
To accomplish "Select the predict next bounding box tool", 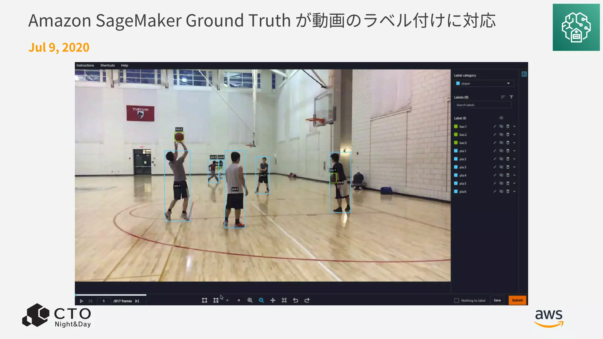I will (x=216, y=300).
